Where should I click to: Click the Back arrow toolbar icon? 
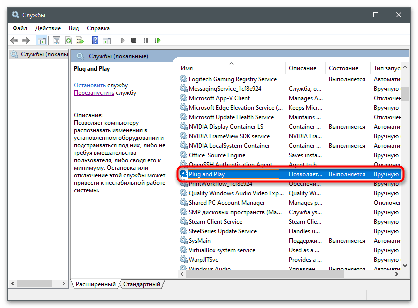[x=14, y=40]
